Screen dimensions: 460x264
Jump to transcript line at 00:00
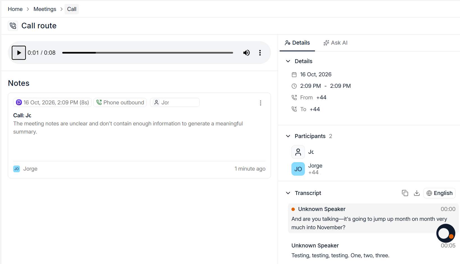click(x=373, y=218)
